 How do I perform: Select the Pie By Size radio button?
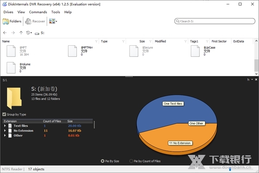(x=102, y=161)
